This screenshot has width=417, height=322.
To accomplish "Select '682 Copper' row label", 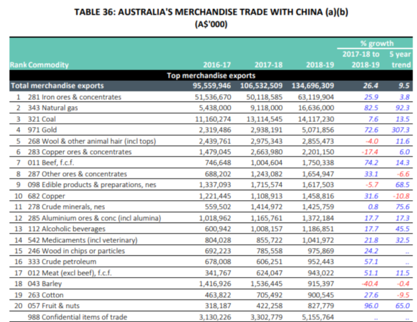I will [x=46, y=196].
